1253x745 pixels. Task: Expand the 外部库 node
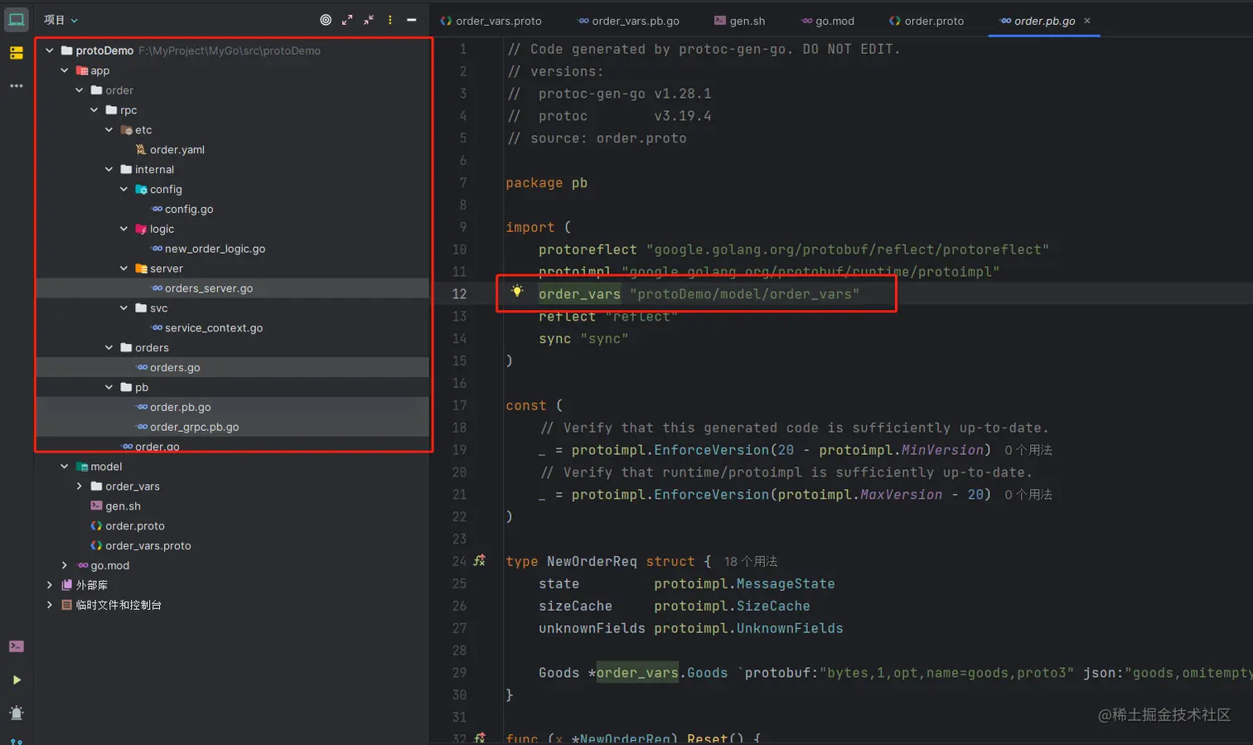(x=50, y=586)
